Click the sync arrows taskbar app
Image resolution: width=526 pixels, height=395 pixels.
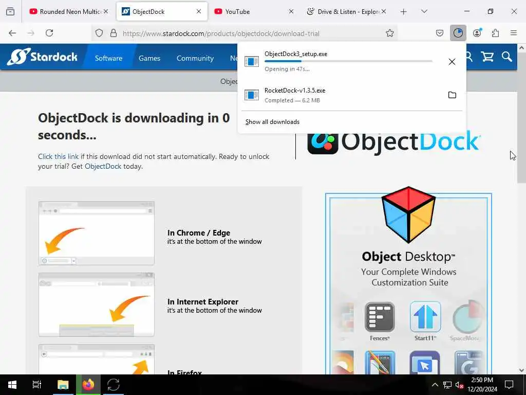click(114, 385)
